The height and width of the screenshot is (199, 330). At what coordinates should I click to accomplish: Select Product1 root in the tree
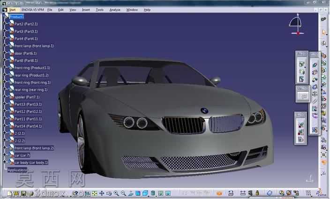pyautogui.click(x=16, y=17)
